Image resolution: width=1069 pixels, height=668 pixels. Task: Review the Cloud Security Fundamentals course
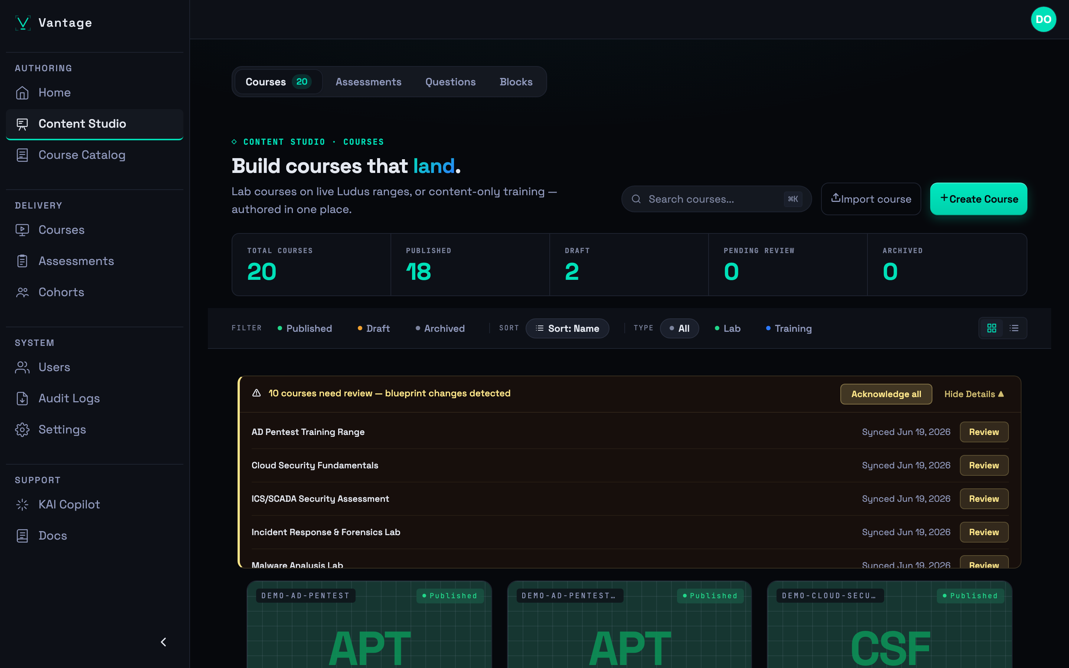(984, 466)
